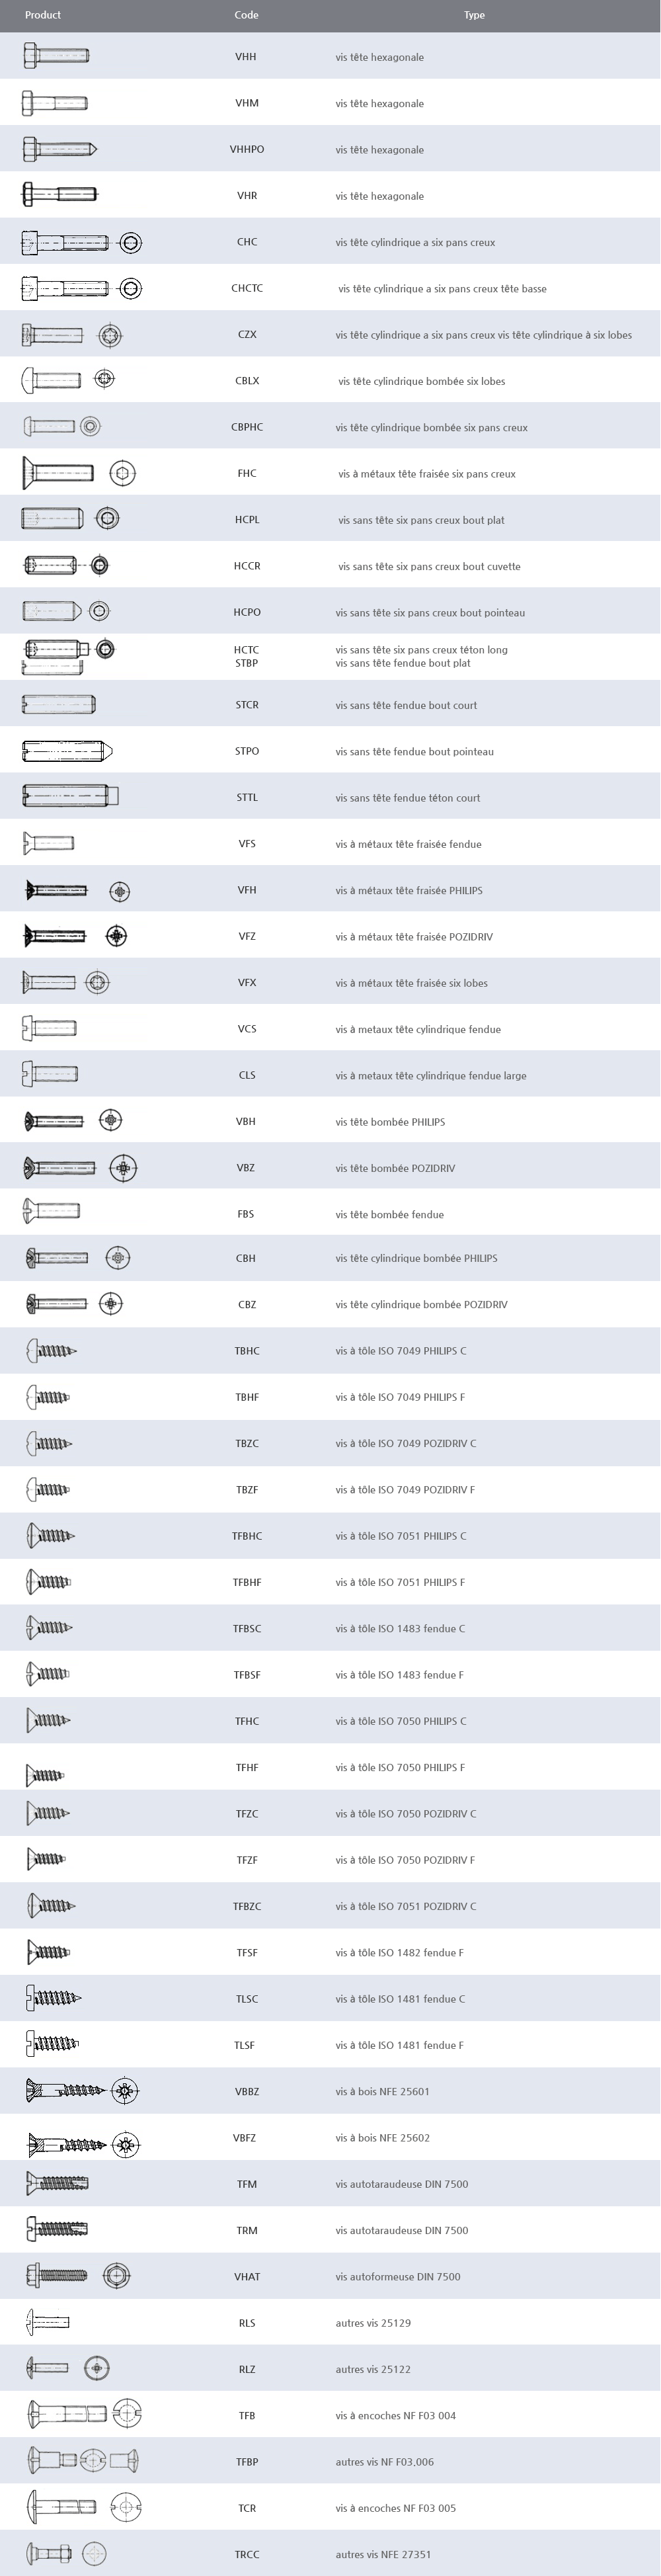Select the TFM code entry

tap(247, 2184)
